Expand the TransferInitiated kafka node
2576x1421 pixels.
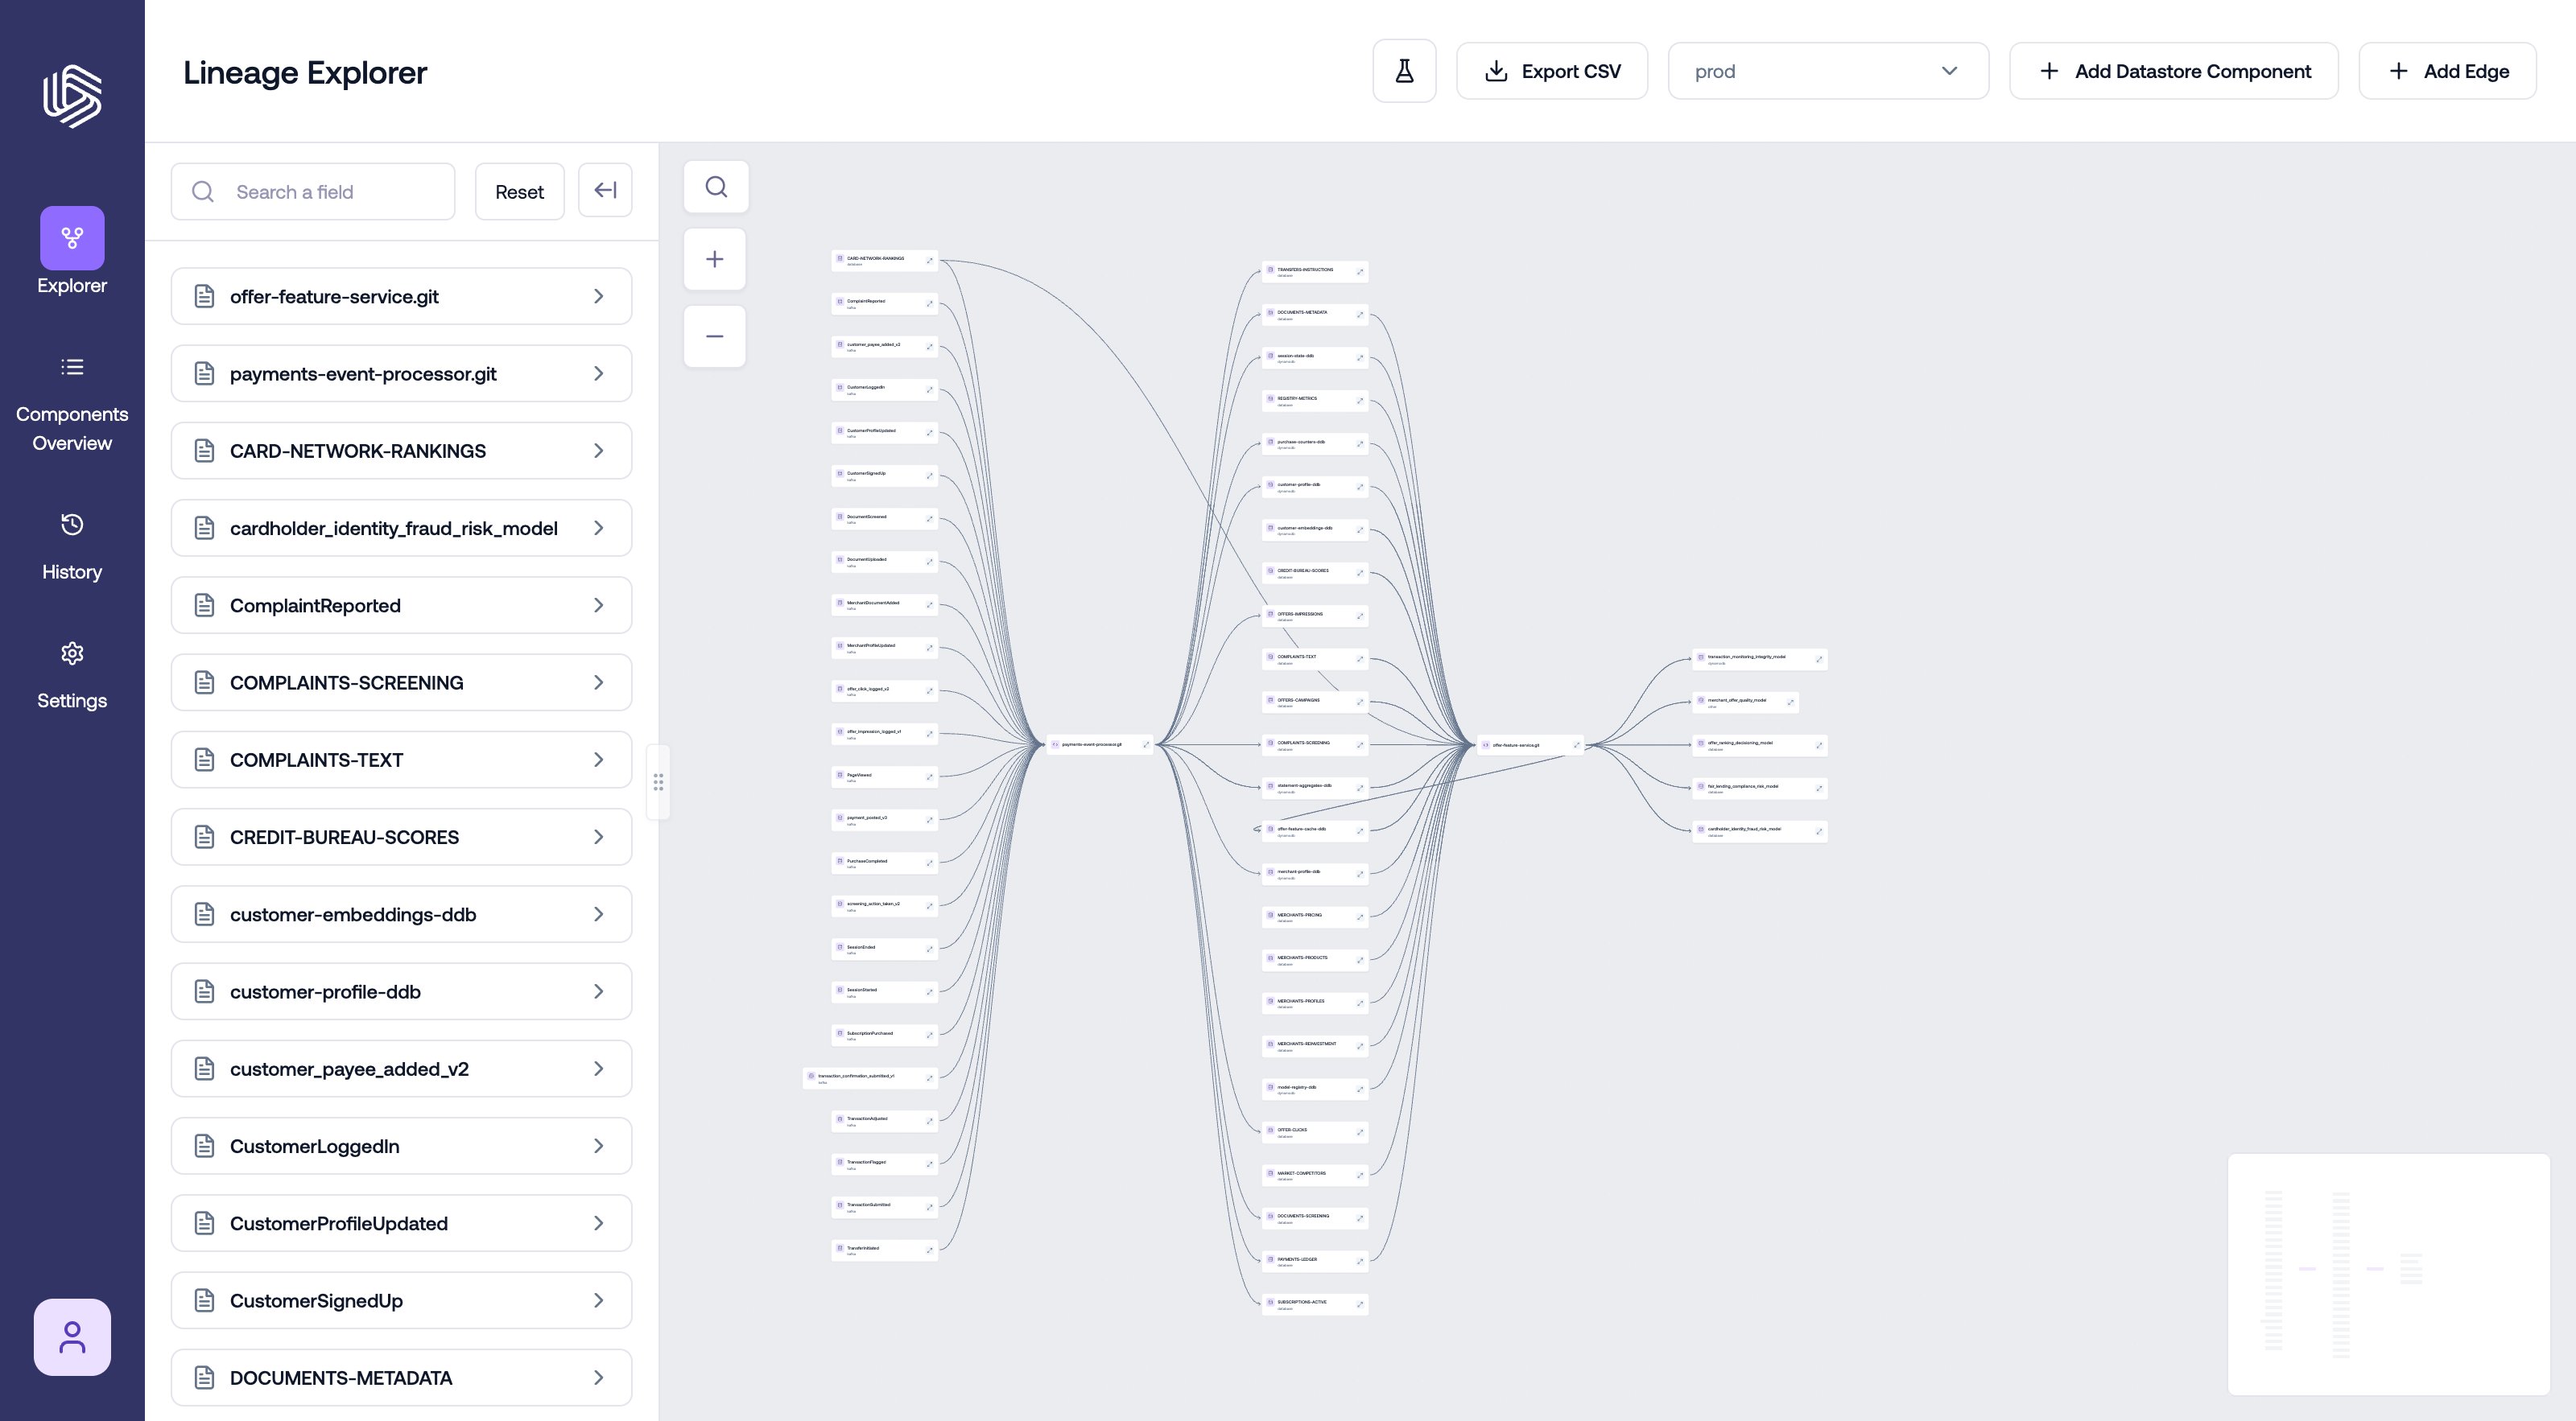click(929, 1250)
